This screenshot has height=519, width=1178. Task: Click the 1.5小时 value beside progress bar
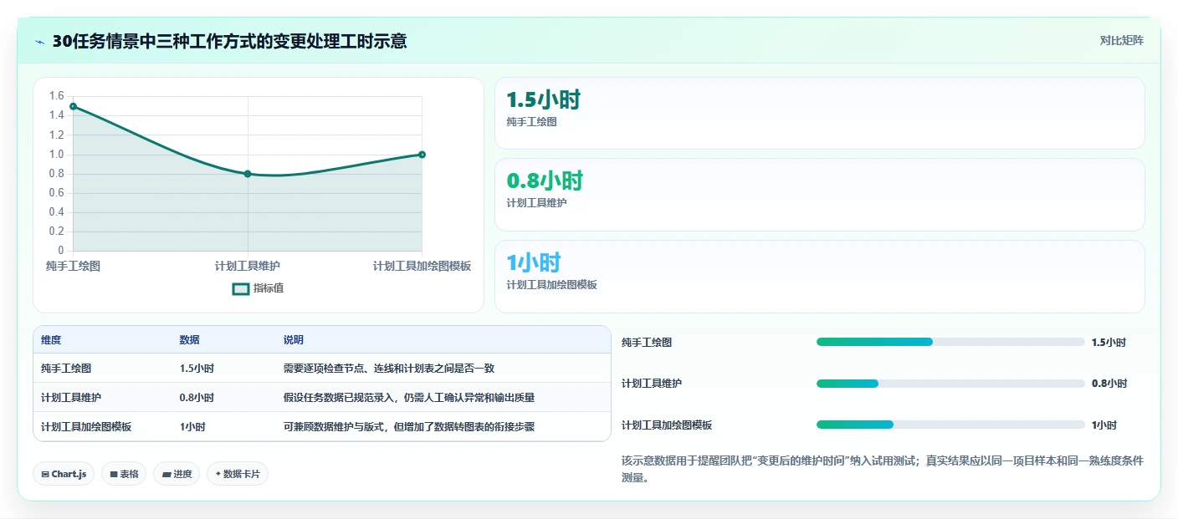click(x=1109, y=343)
